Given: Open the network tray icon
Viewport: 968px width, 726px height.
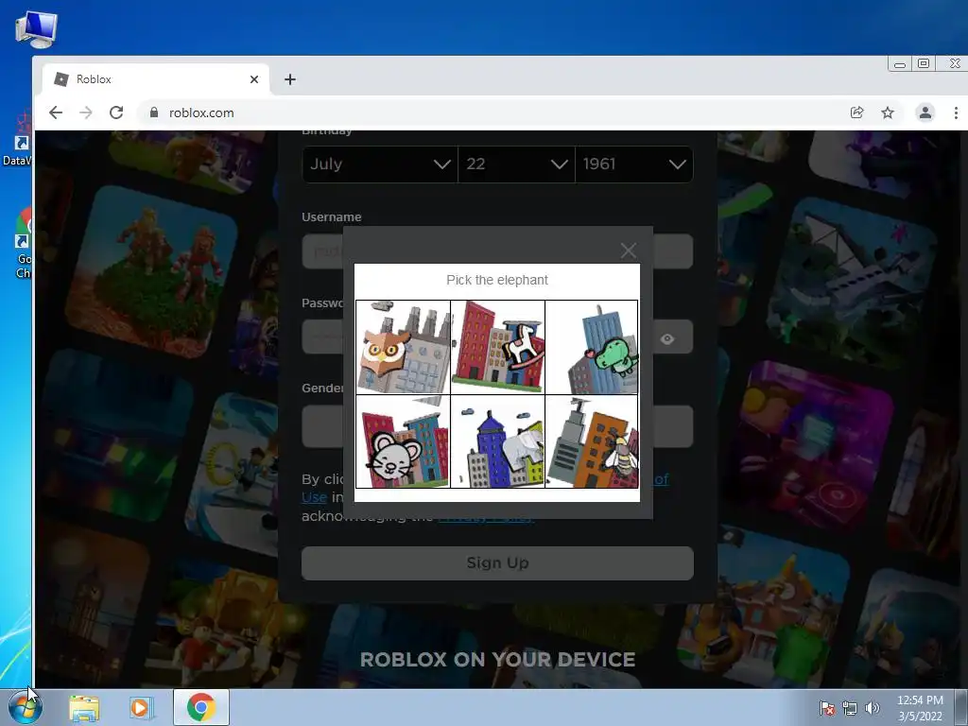Looking at the screenshot, I should pos(850,708).
